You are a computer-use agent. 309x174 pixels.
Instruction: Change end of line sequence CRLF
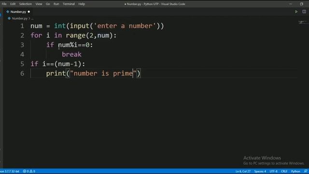284,171
